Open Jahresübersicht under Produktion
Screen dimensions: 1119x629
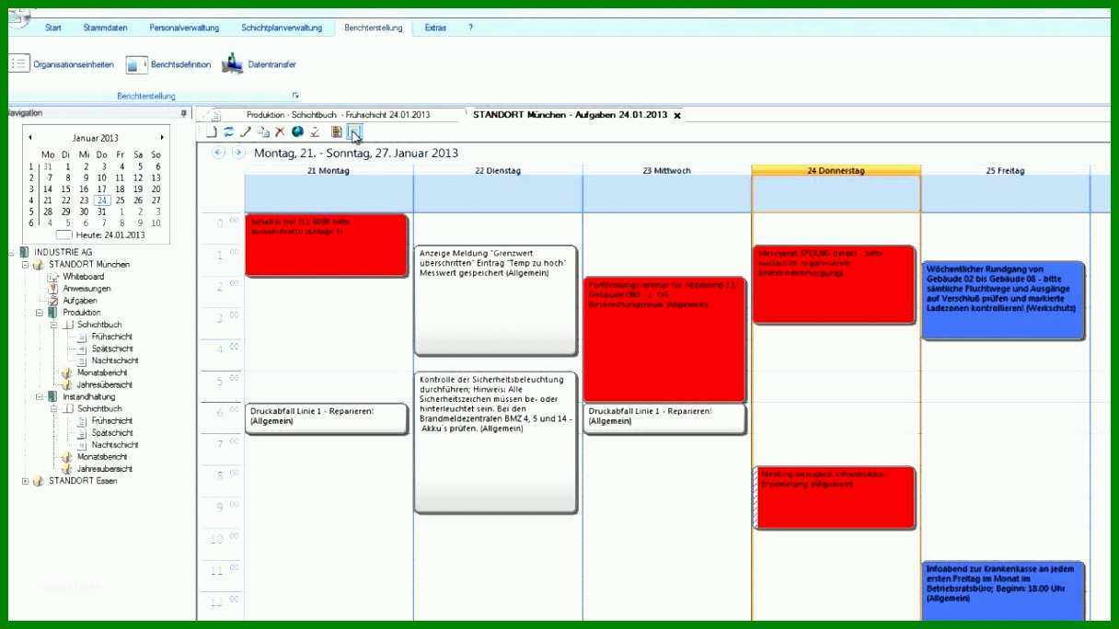click(x=104, y=384)
